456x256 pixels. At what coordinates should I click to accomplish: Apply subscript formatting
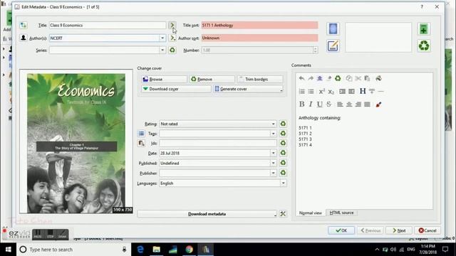pos(331,92)
